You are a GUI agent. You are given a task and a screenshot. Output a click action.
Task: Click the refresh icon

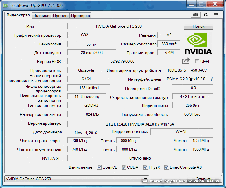pyautogui.click(x=206, y=15)
